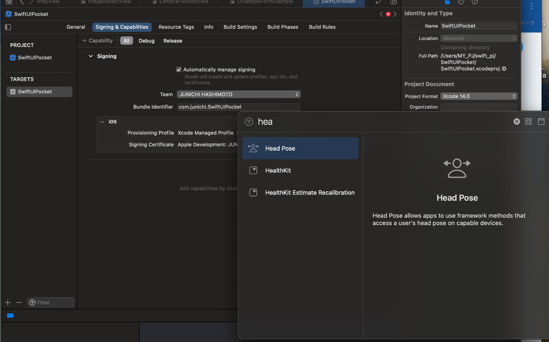Switch capability library to grid view

tap(528, 122)
